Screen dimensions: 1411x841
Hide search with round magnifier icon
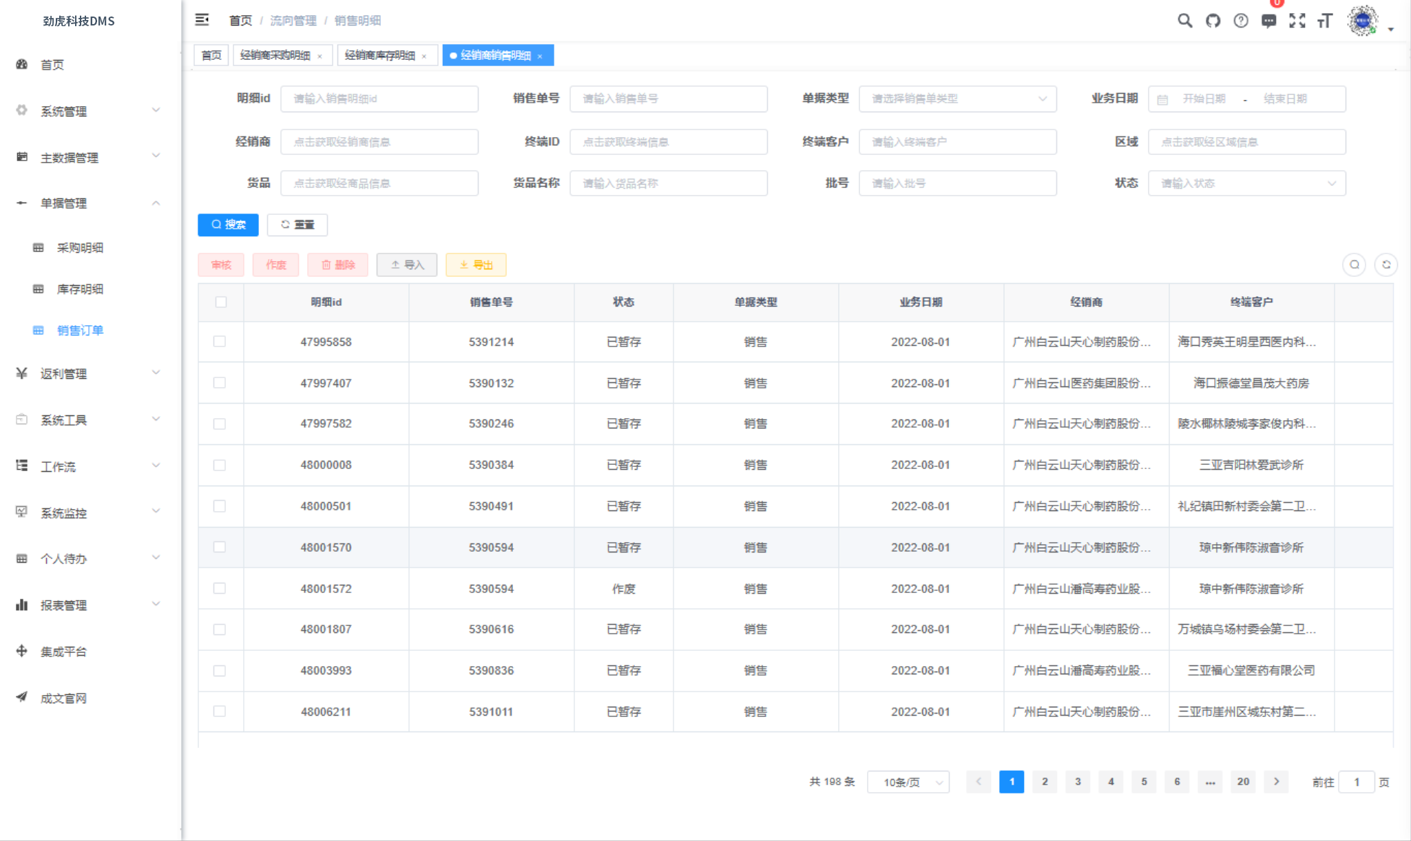pyautogui.click(x=1354, y=264)
